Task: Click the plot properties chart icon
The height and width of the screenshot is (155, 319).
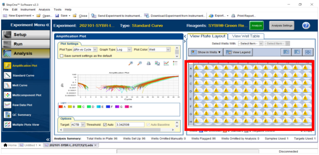Action: (x=166, y=63)
